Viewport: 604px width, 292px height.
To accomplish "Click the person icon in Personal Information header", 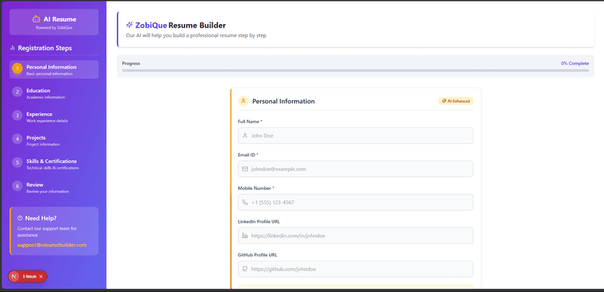I will [x=243, y=100].
